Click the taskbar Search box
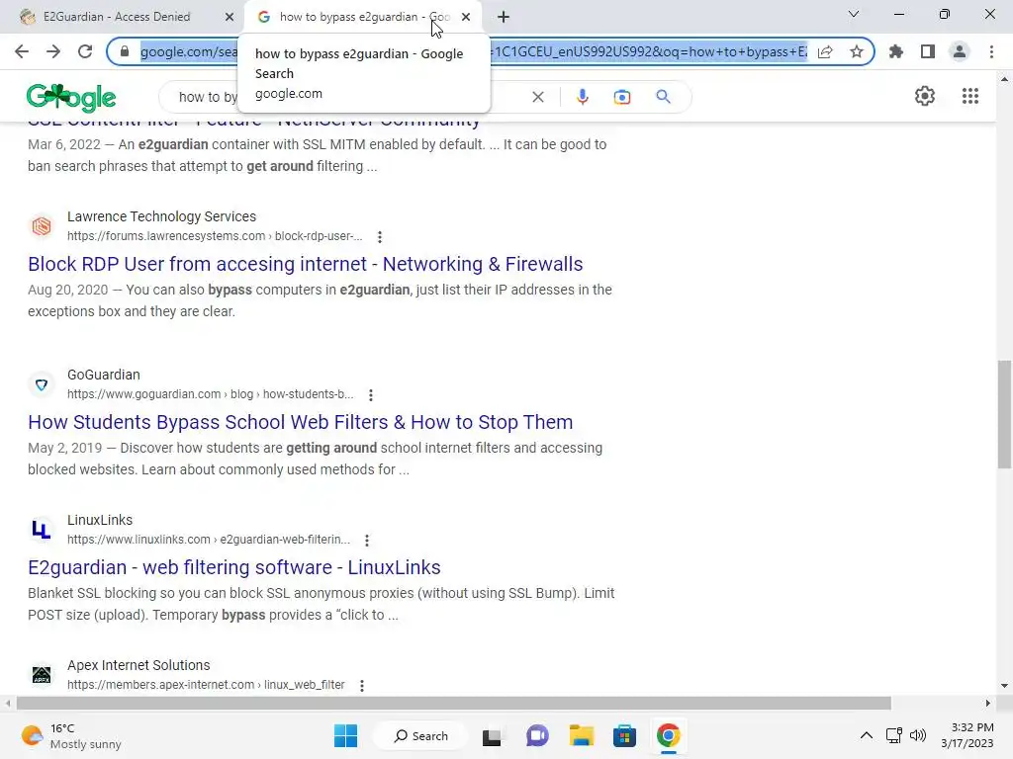This screenshot has width=1013, height=759. click(x=420, y=735)
